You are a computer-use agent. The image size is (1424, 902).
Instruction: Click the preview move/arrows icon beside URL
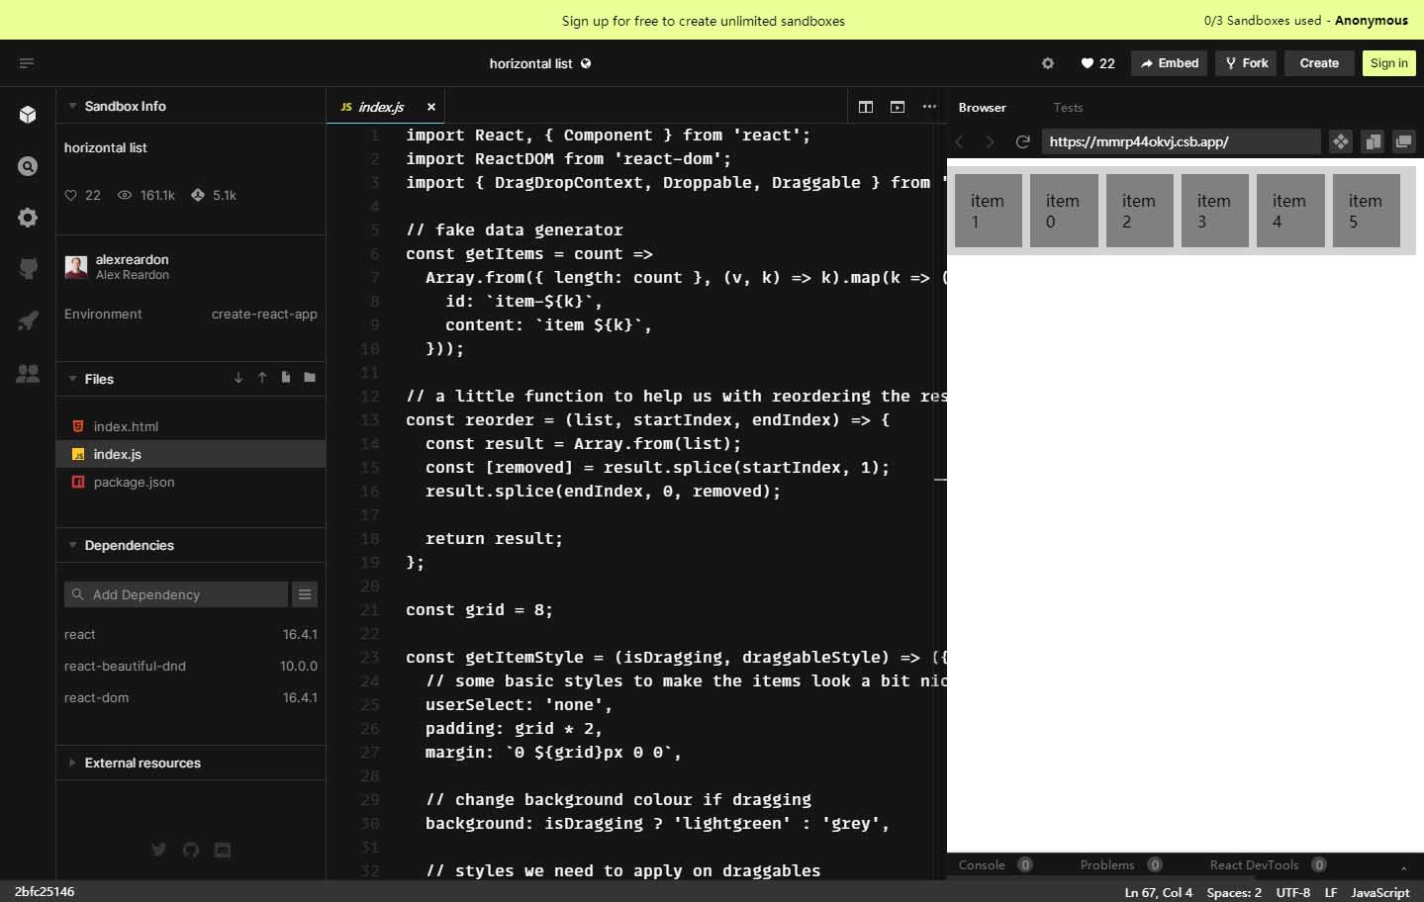pos(1341,141)
